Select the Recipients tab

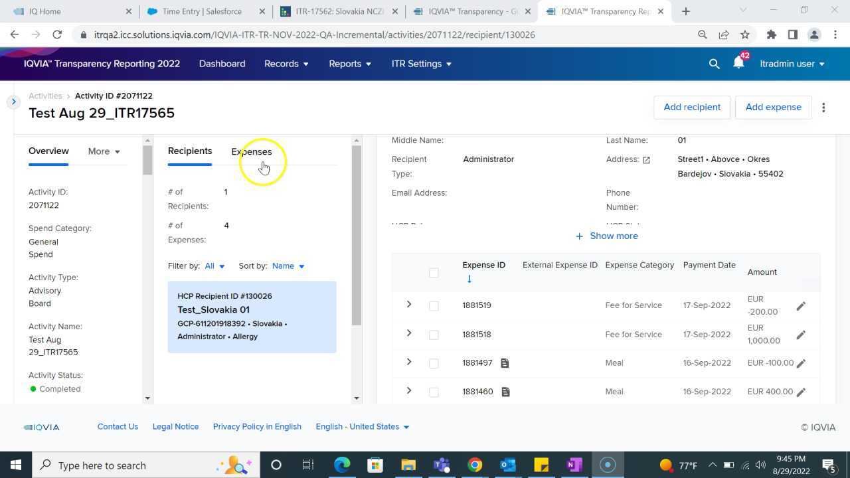(x=190, y=151)
